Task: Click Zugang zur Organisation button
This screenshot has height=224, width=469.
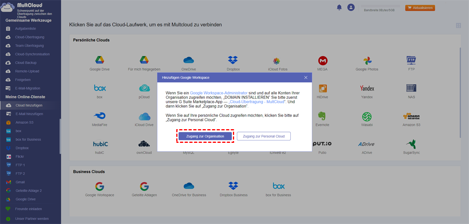Action: click(205, 136)
